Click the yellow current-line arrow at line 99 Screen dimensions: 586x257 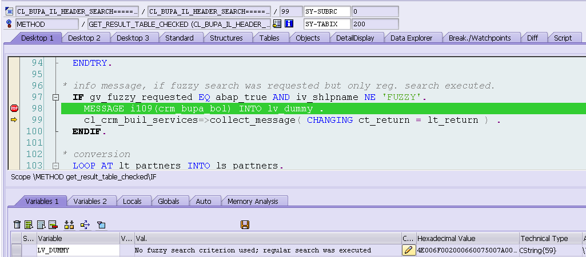coord(14,120)
